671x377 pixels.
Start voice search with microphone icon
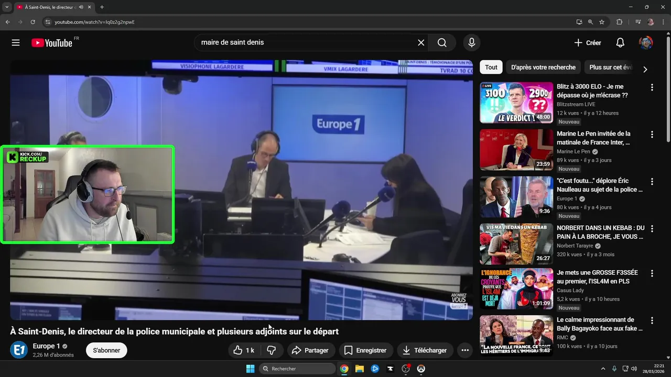coord(472,43)
